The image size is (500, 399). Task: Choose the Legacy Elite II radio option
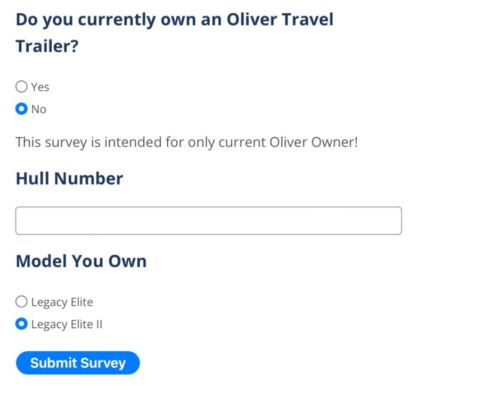(21, 324)
